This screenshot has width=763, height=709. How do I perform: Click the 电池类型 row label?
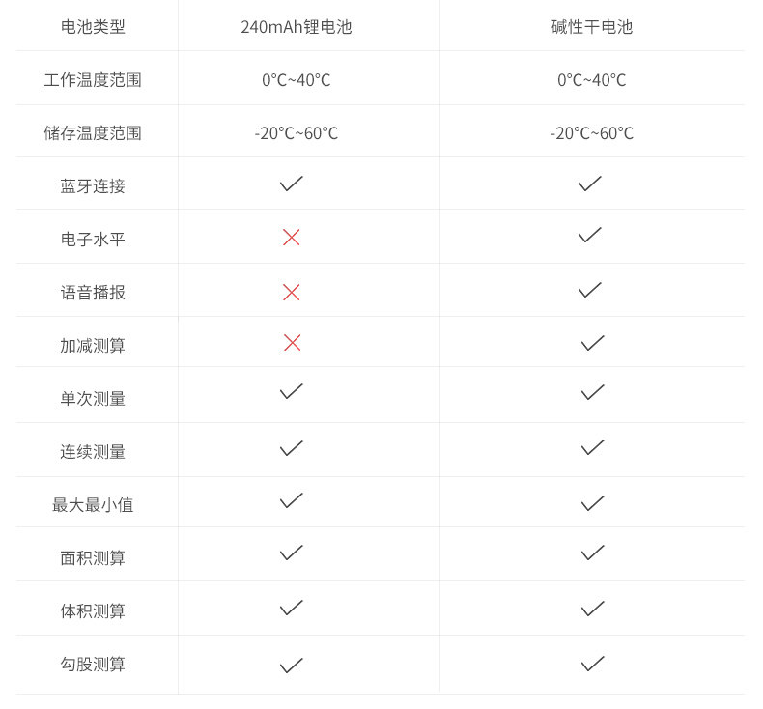click(93, 27)
